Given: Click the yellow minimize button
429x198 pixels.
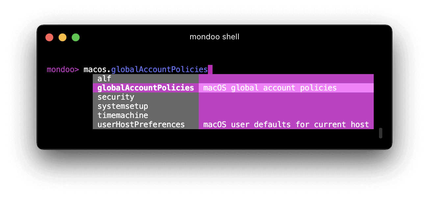Looking at the screenshot, I should coord(63,37).
